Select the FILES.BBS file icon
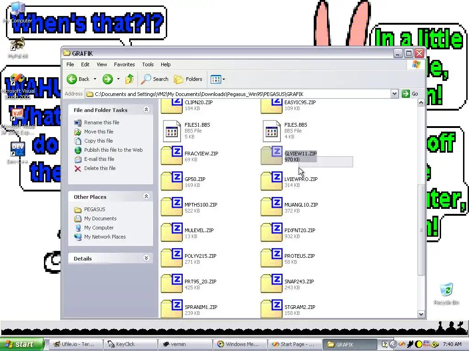The image size is (469, 351). coord(272,131)
